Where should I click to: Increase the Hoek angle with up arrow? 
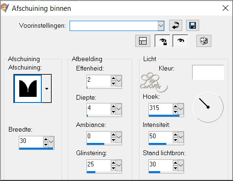pyautogui.click(x=175, y=106)
